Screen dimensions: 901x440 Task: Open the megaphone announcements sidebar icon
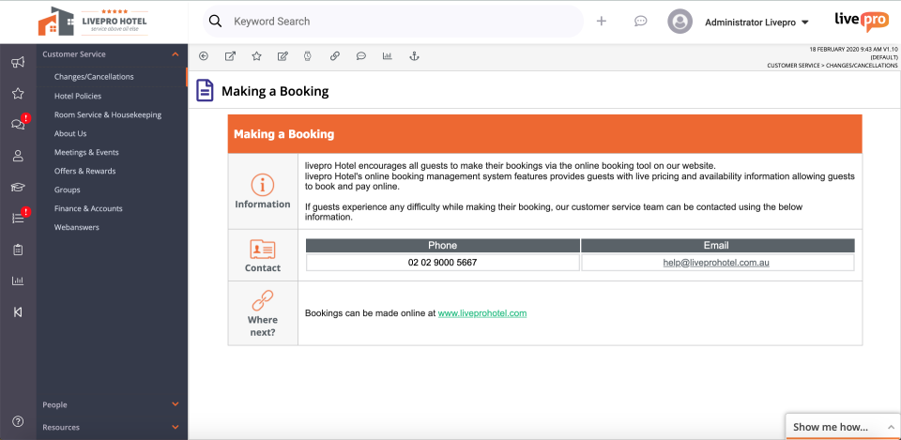click(x=18, y=62)
